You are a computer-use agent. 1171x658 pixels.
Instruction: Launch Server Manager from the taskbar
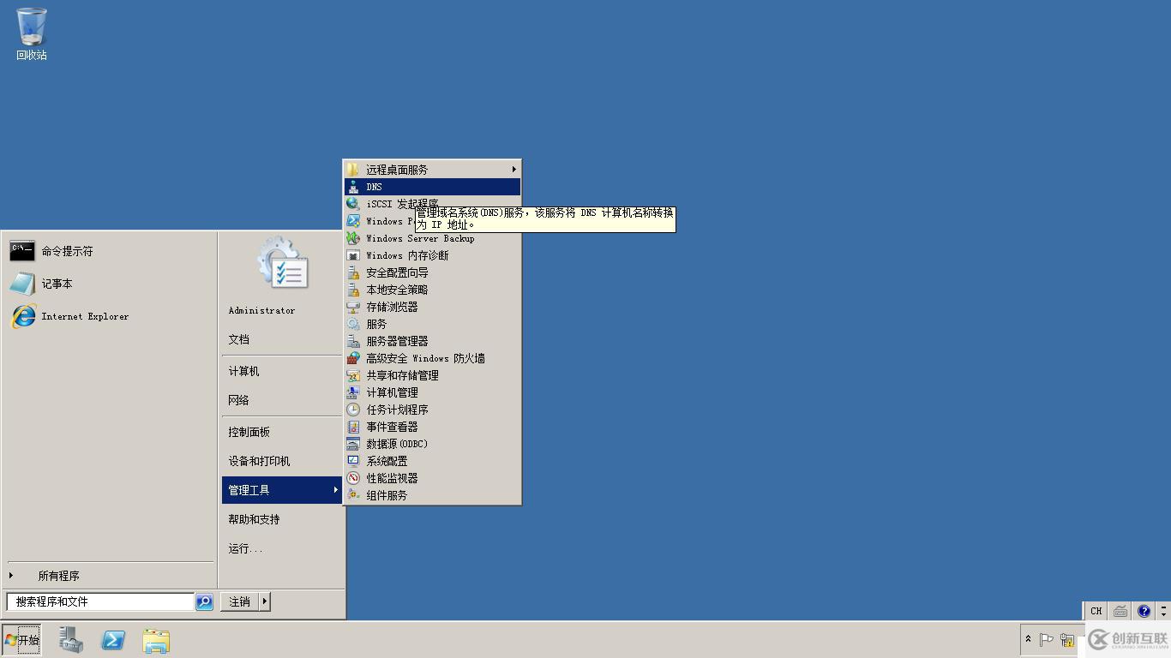[71, 639]
